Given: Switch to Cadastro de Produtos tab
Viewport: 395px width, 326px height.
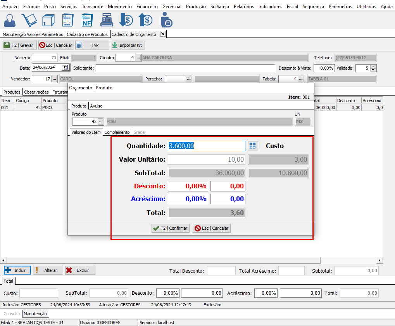Looking at the screenshot, I should 87,34.
